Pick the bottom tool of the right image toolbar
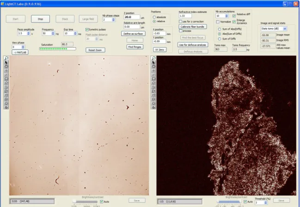 pos(153,108)
